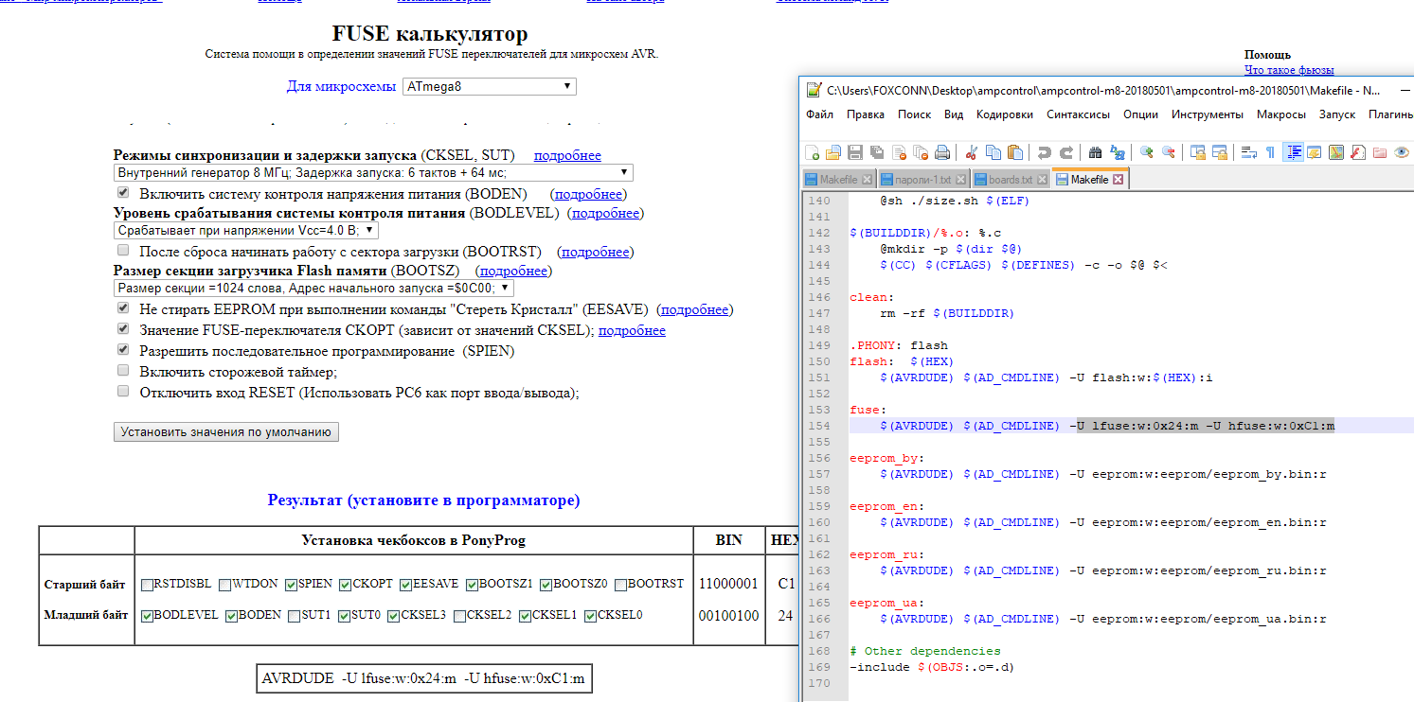The image size is (1414, 702).
Task: Toggle the EESAVE preserve EEPROM checkbox
Action: [x=123, y=308]
